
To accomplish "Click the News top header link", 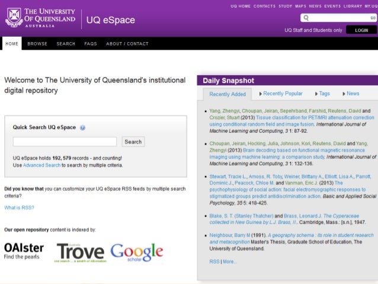I will pyautogui.click(x=315, y=7).
